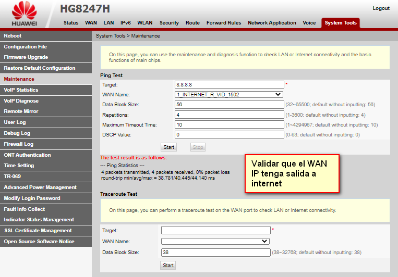Open the WAN Name dropdown in Ping Test
The height and width of the screenshot is (277, 398).
click(229, 94)
